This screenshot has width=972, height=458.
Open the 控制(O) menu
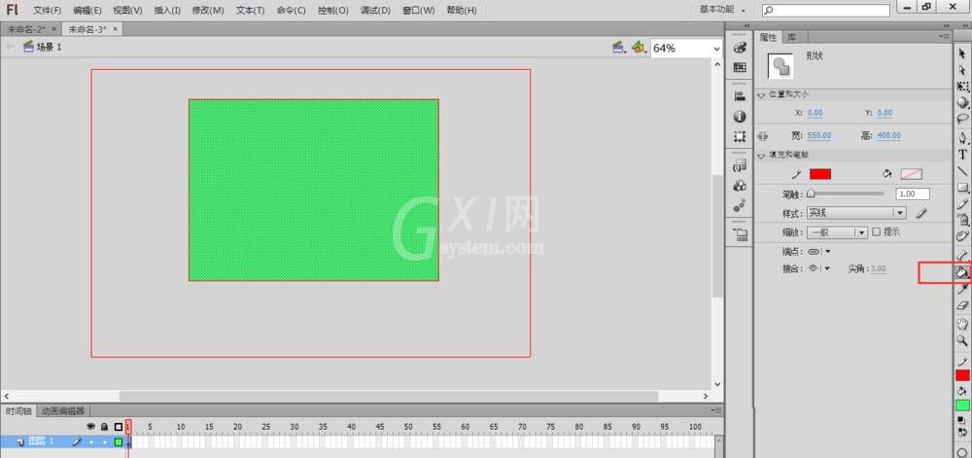[332, 11]
